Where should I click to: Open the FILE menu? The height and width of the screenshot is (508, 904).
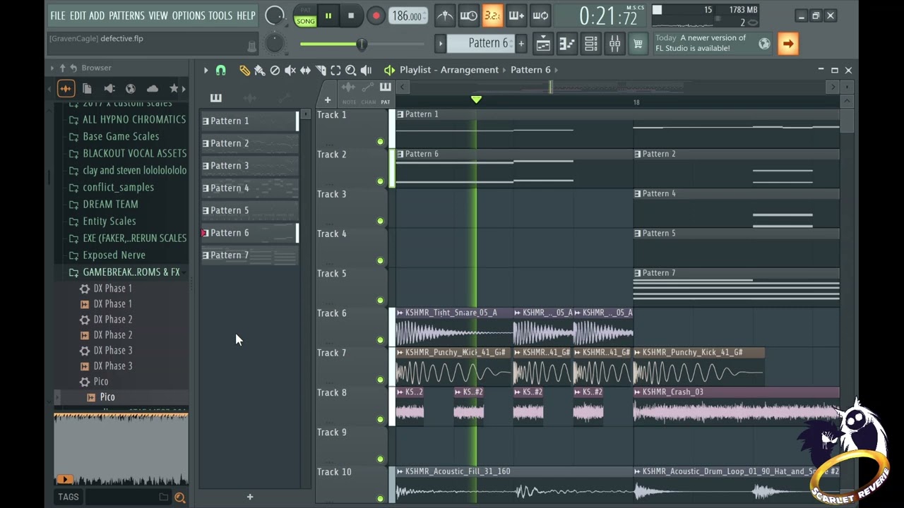click(57, 16)
